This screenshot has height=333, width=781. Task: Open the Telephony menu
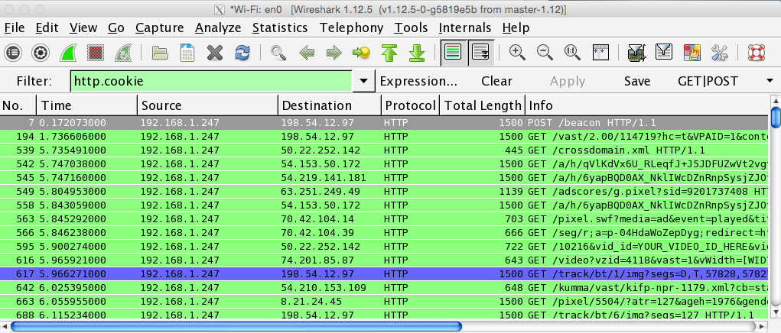(352, 27)
